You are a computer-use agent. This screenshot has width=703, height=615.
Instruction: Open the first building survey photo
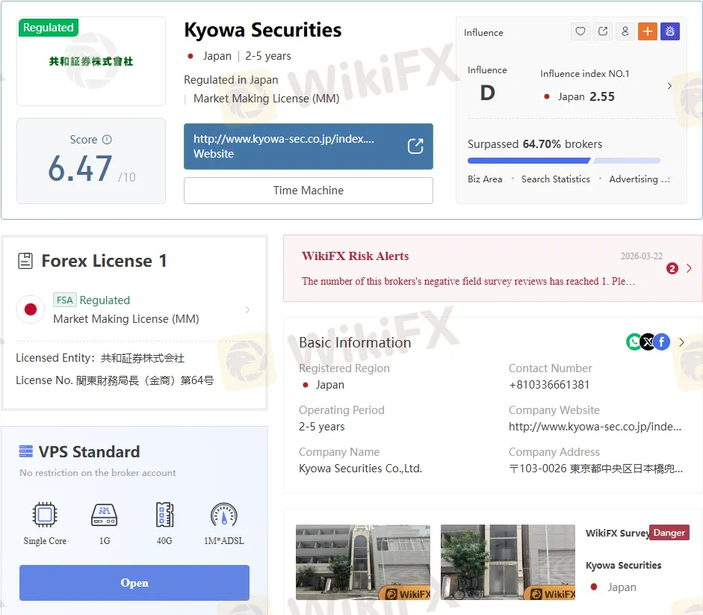[363, 562]
